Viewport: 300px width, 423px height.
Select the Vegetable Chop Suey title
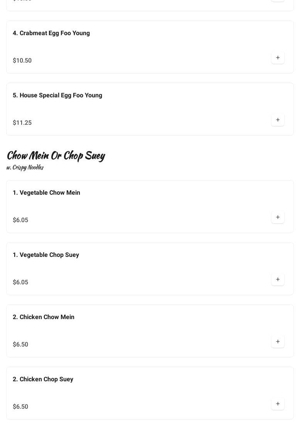pyautogui.click(x=46, y=255)
